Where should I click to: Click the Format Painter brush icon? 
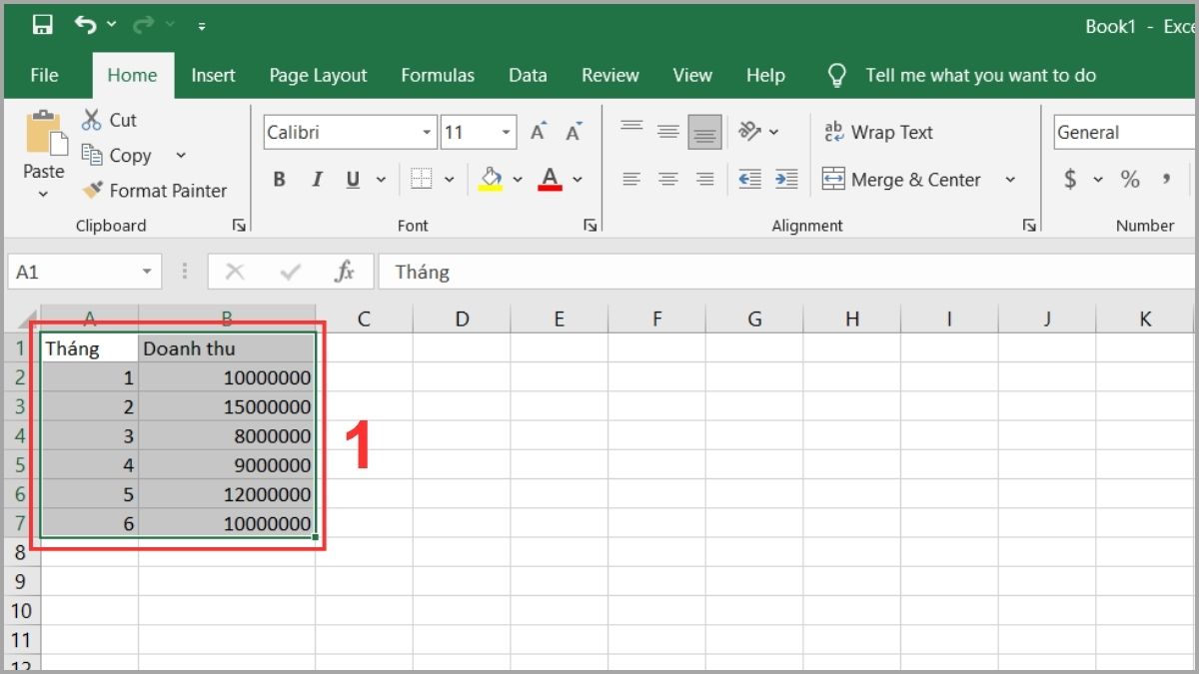pos(93,190)
